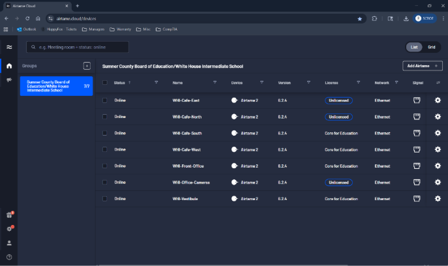Screen dimensions: 448x266
Task: Click Unlicensed badge for WHI-Cafe-East
Action: [338, 100]
